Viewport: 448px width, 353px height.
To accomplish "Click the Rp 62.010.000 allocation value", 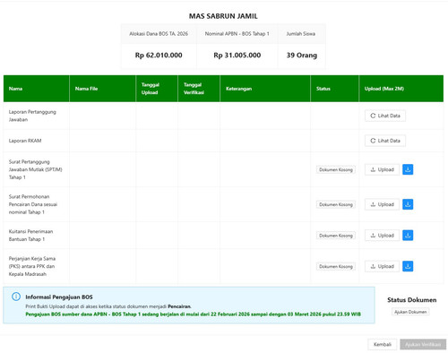I will tap(159, 56).
